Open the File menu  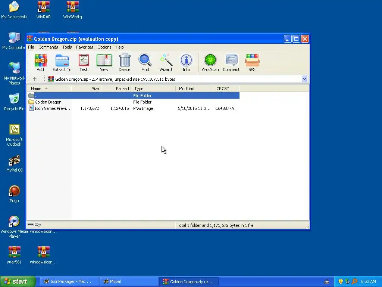31,47
